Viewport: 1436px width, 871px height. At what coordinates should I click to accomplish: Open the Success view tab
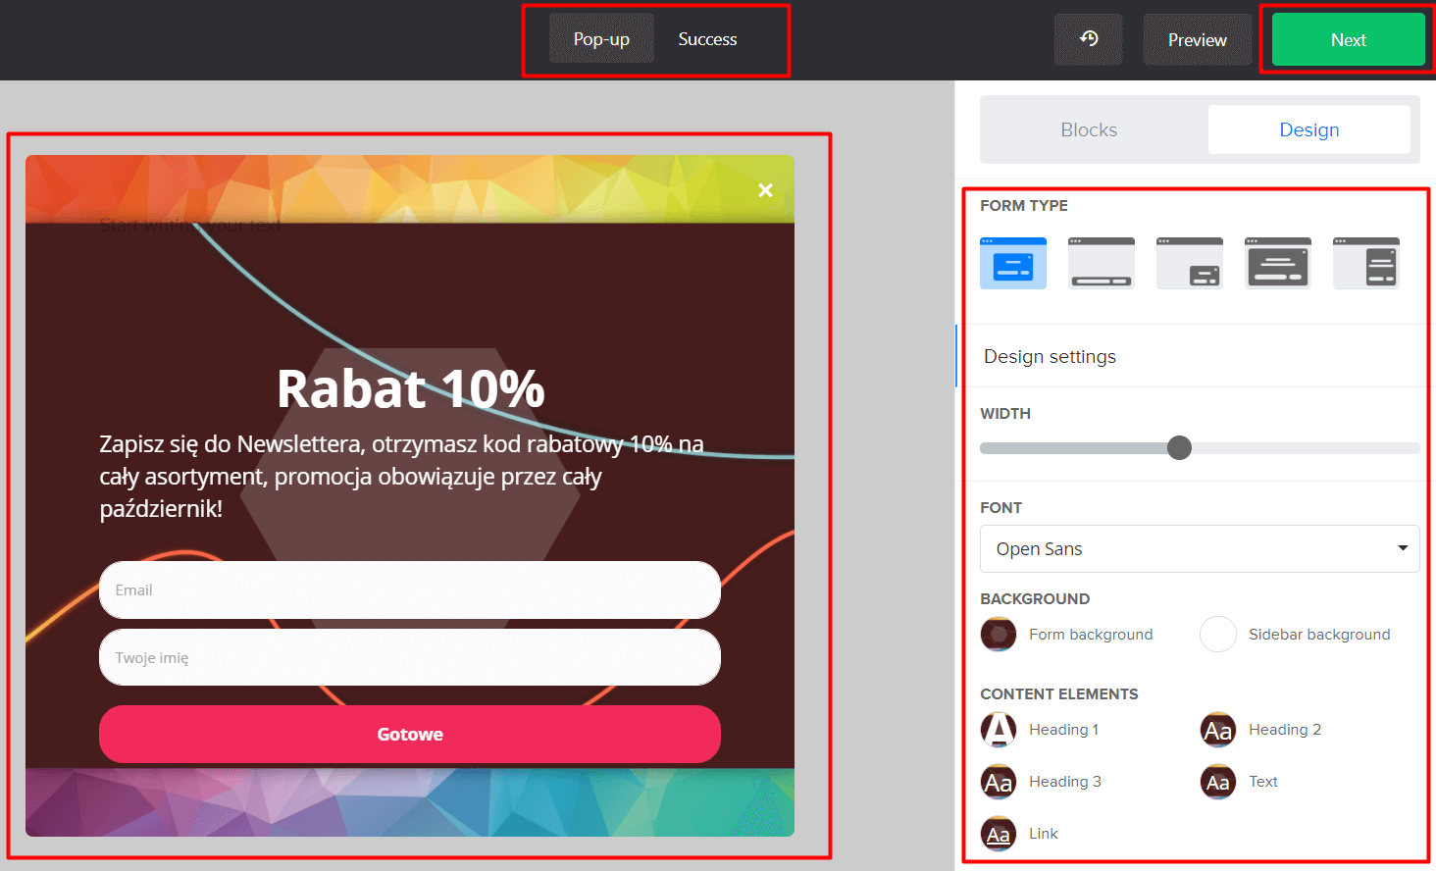(x=707, y=39)
